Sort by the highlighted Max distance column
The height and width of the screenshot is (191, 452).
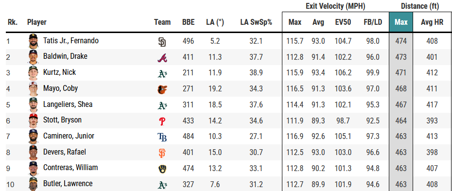401,22
